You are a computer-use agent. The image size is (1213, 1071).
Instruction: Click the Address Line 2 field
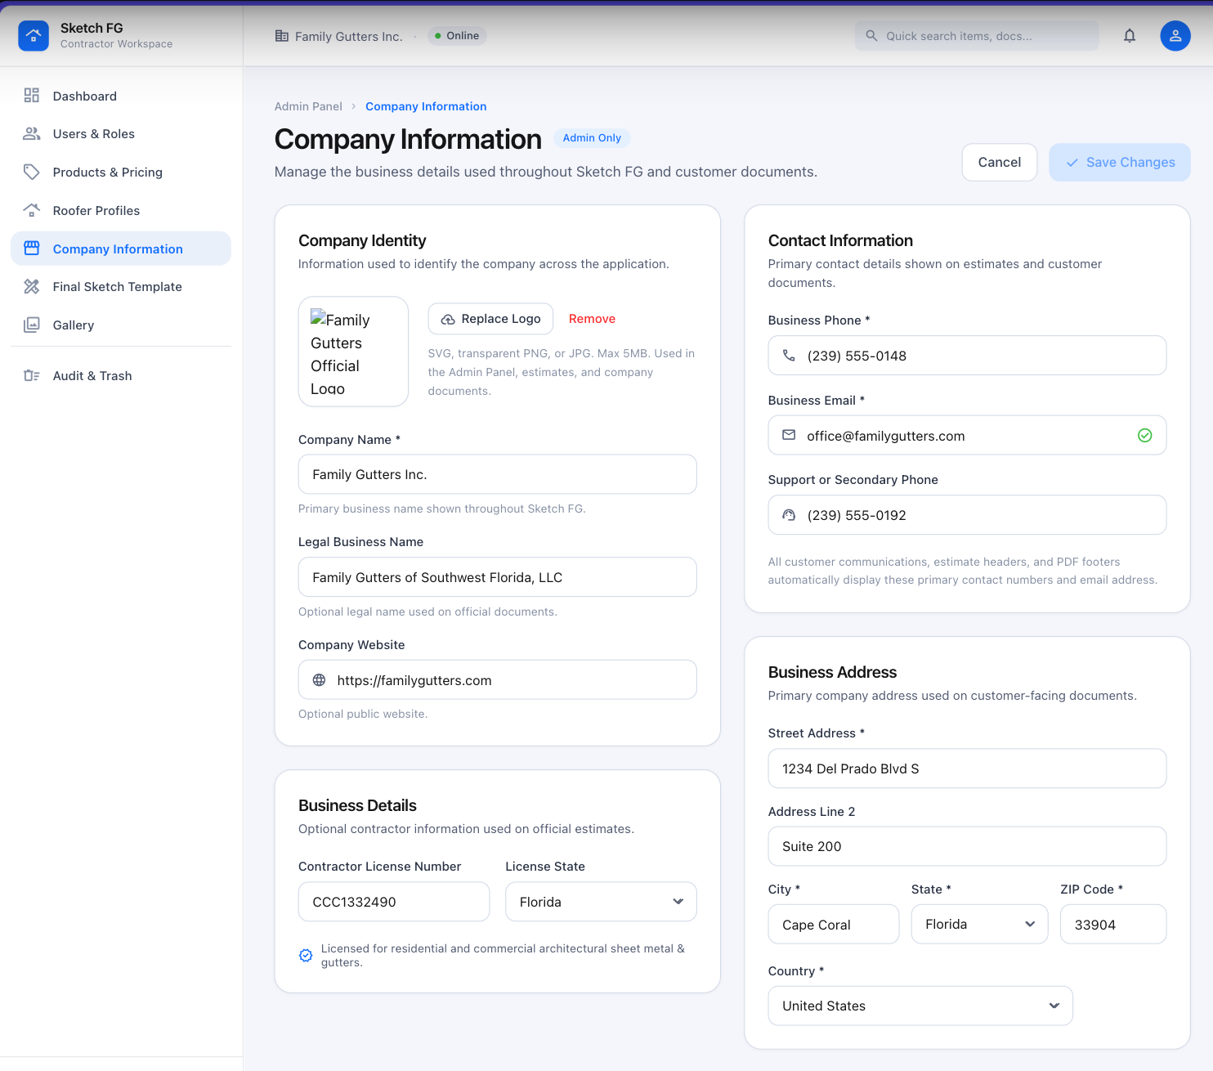tap(967, 846)
